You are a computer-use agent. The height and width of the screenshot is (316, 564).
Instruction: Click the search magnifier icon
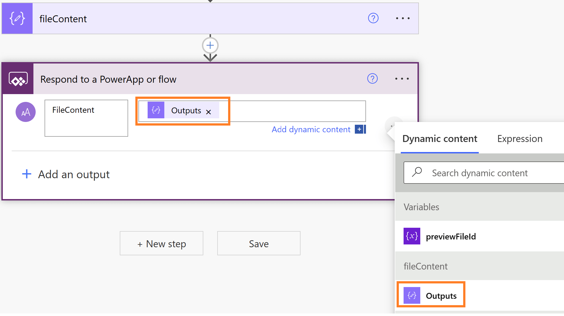coord(417,172)
